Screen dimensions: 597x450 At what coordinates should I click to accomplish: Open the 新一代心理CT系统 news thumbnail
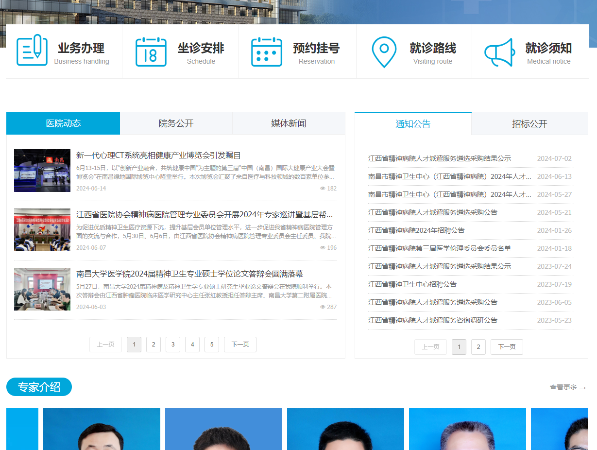[42, 171]
